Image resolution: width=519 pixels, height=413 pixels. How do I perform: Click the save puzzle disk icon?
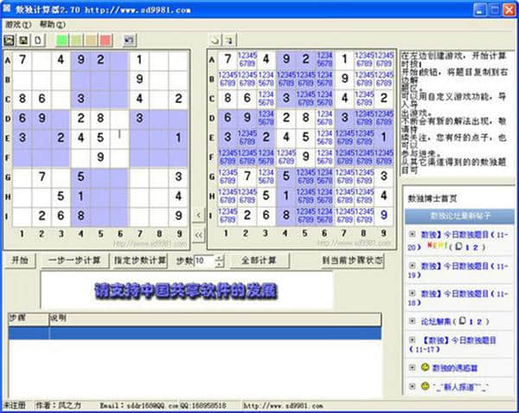(x=23, y=40)
